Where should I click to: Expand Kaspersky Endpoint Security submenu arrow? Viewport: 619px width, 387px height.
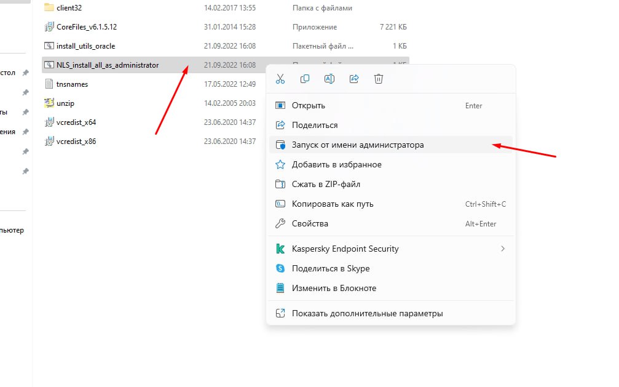click(x=503, y=249)
